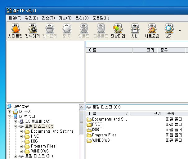Select WINDOWS folder in the tree

pos(40,151)
